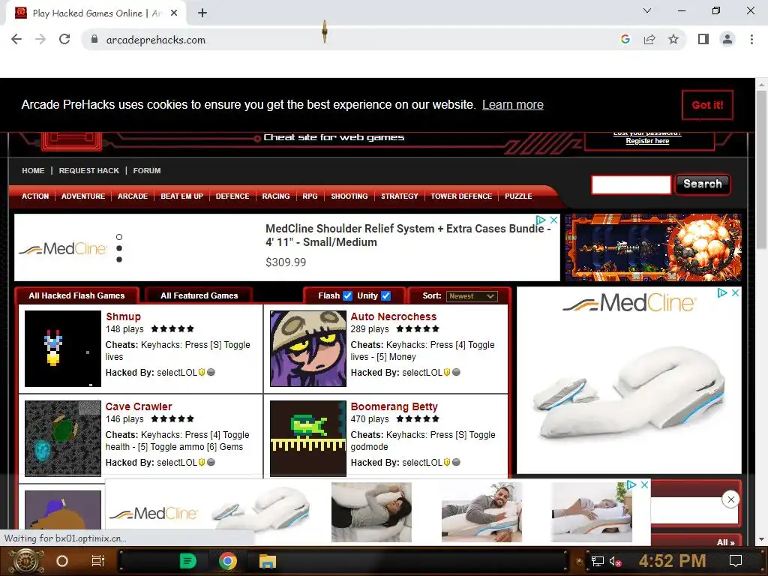
Task: Switch to All Featured Games tab
Action: click(199, 295)
